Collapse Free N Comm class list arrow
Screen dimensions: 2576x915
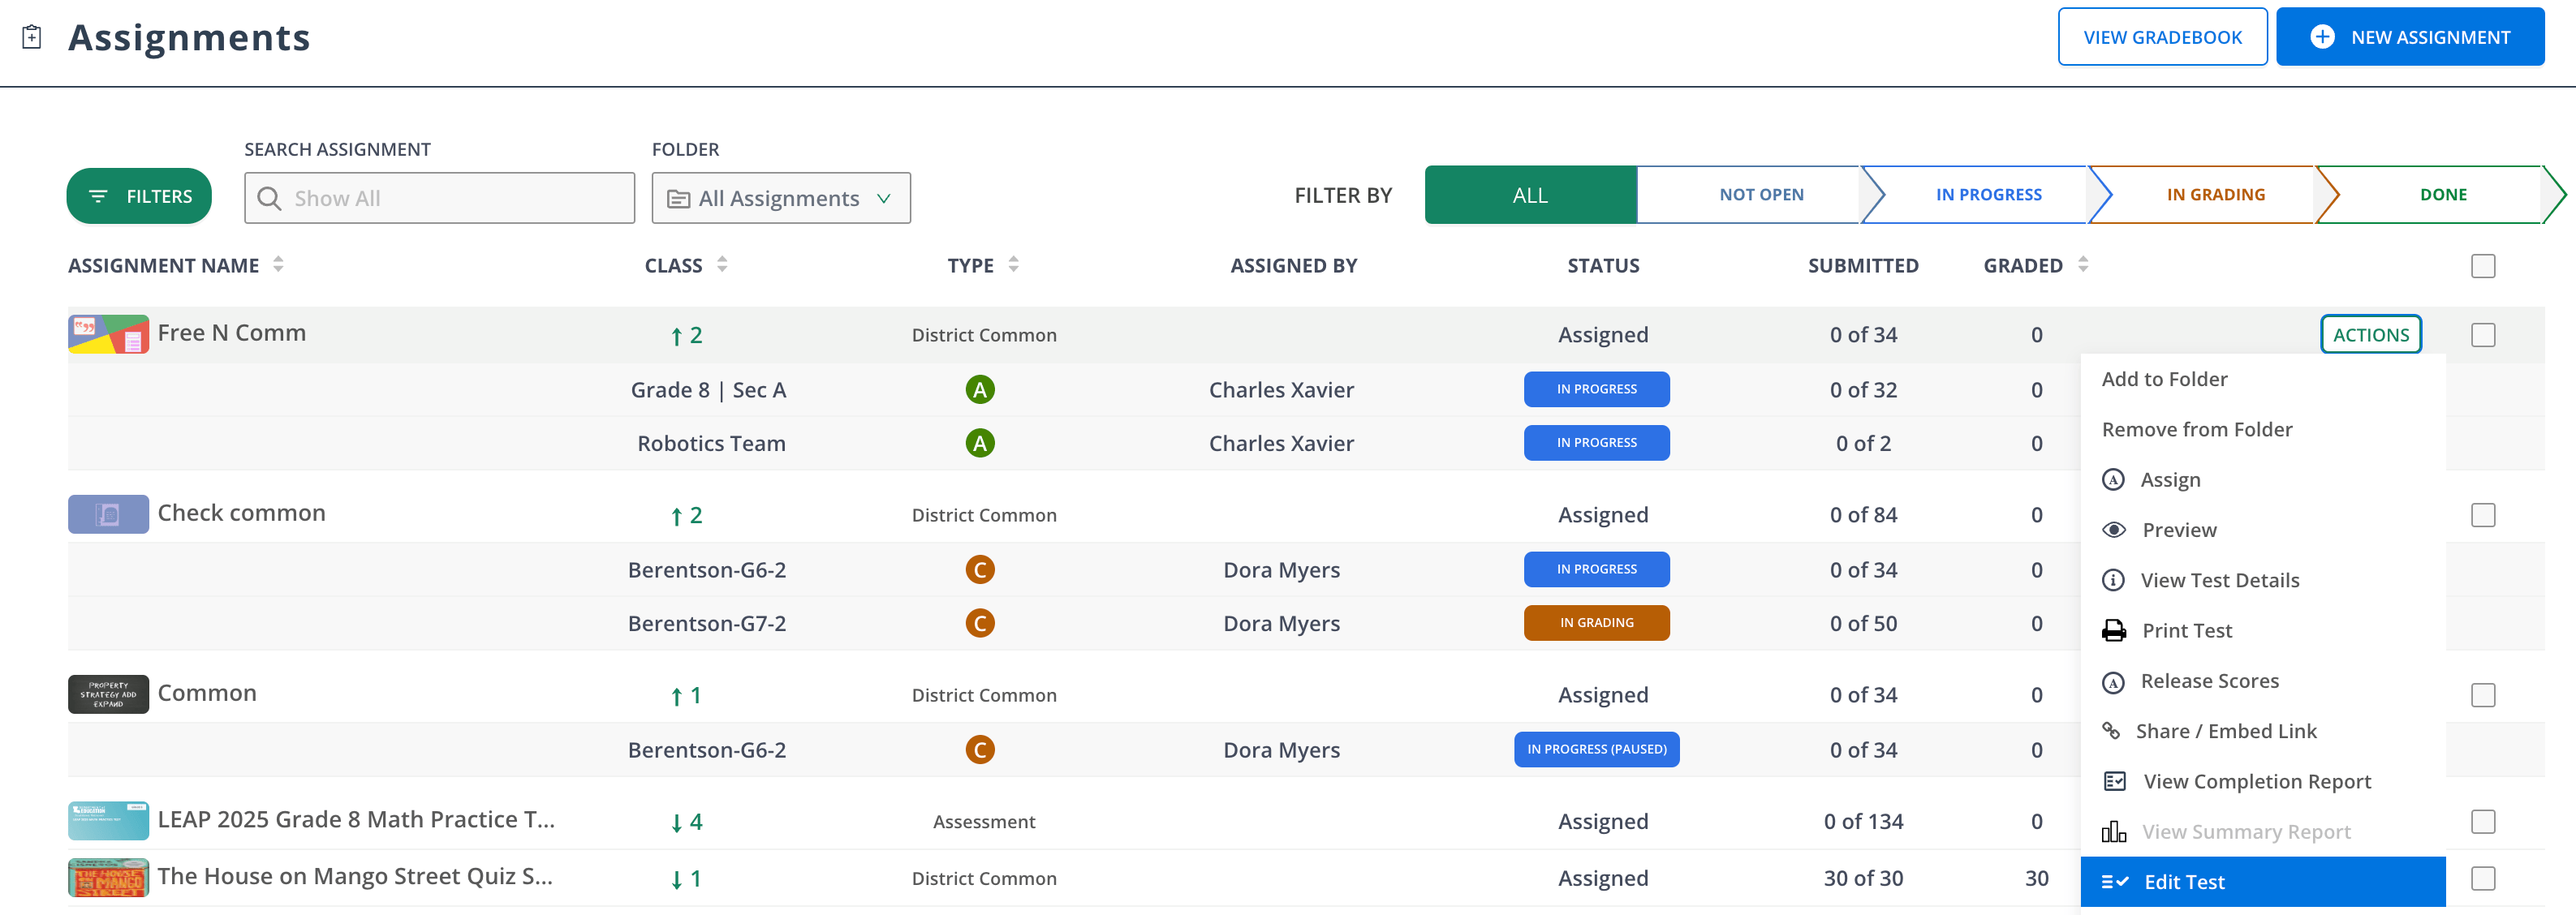point(676,336)
